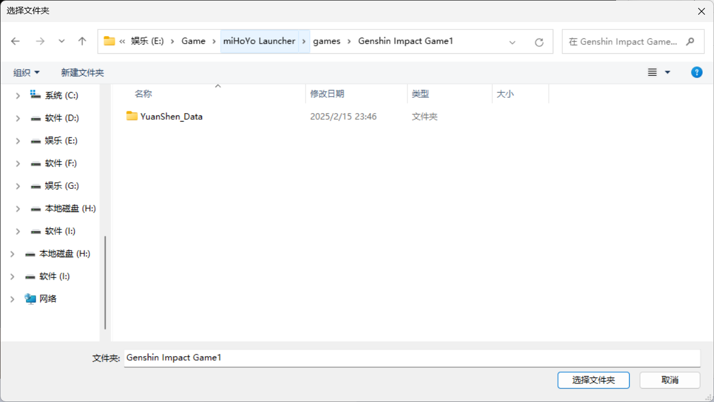Viewport: 714px width, 402px height.
Task: Select 网络 in navigation tree
Action: [48, 299]
